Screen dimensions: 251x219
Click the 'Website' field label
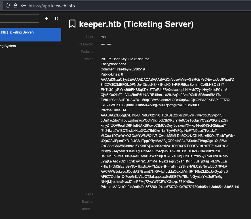click(87, 52)
